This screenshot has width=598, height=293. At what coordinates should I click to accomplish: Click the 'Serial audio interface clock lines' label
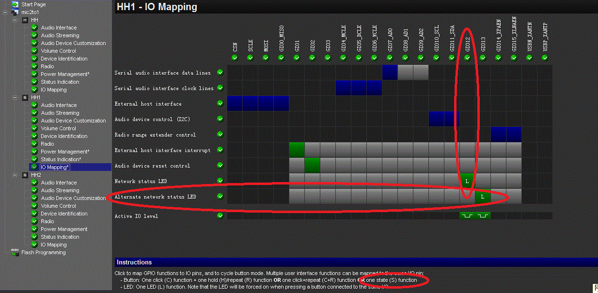tap(164, 88)
